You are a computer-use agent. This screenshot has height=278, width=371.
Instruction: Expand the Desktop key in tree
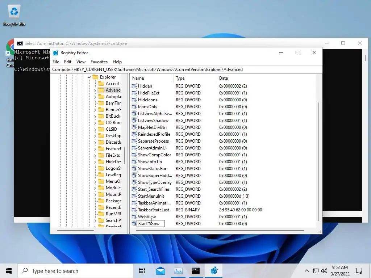95,136
